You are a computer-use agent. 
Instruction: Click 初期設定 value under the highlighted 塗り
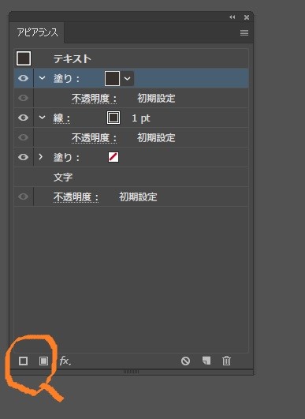coord(156,99)
